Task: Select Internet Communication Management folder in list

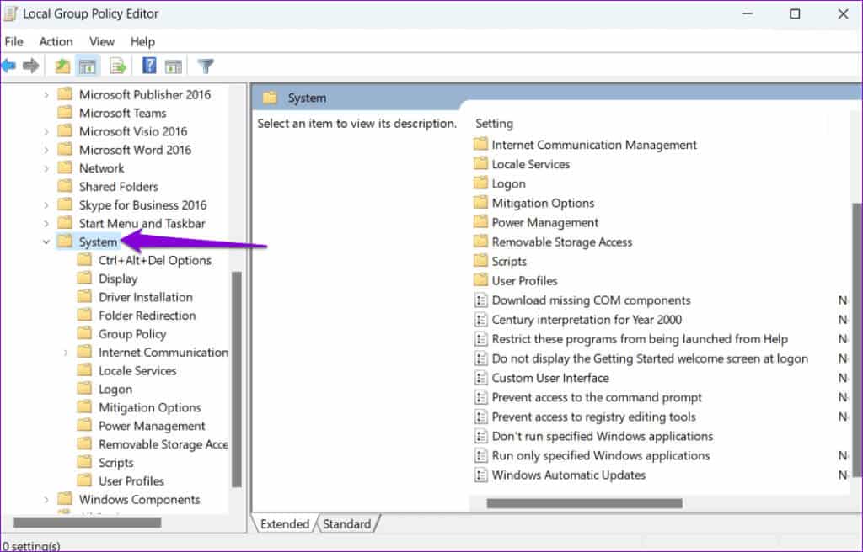Action: [594, 145]
